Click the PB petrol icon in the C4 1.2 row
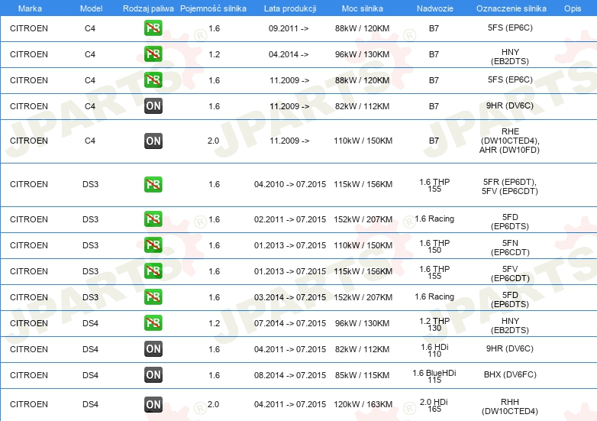The image size is (597, 421). pyautogui.click(x=153, y=54)
